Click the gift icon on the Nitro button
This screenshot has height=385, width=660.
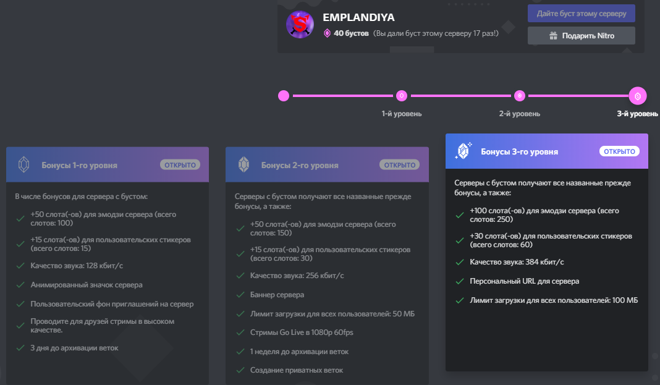553,36
